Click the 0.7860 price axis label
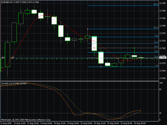Viewport: 167px width, 125px height. [163, 71]
